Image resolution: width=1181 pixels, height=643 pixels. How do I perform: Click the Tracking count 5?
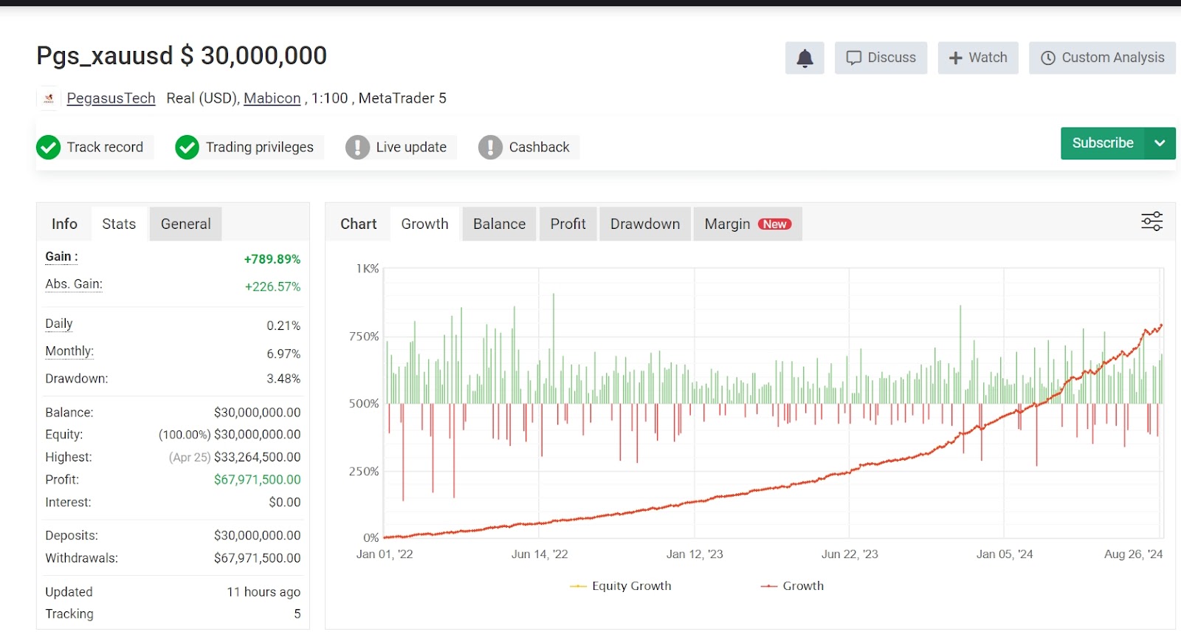click(x=297, y=614)
